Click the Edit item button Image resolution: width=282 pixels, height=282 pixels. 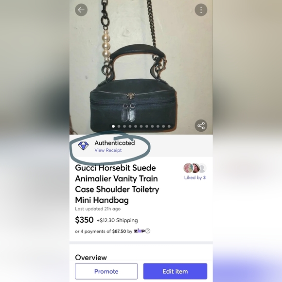175,271
